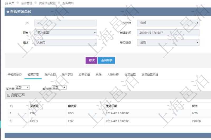Image resolution: width=211 pixels, height=140 pixels.
Task: Open 会计管理 breadcrumb link
Action: [x=27, y=3]
